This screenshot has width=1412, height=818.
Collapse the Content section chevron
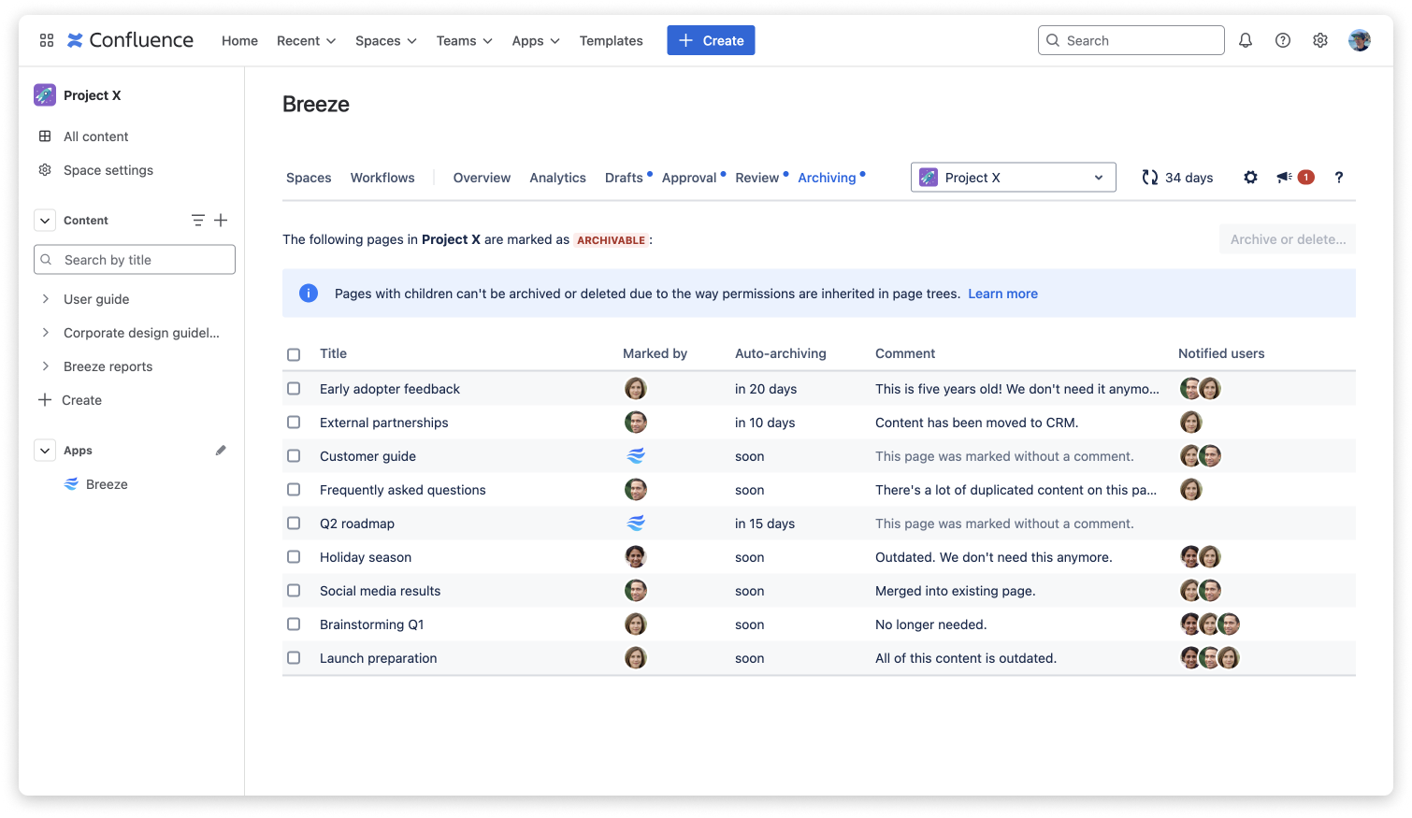[45, 221]
